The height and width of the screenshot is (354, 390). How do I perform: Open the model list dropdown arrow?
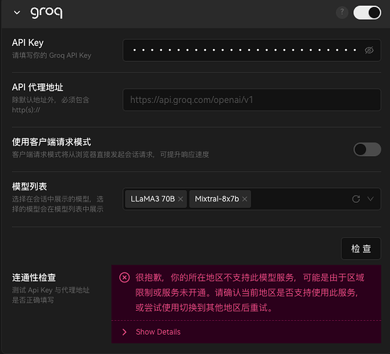(371, 199)
